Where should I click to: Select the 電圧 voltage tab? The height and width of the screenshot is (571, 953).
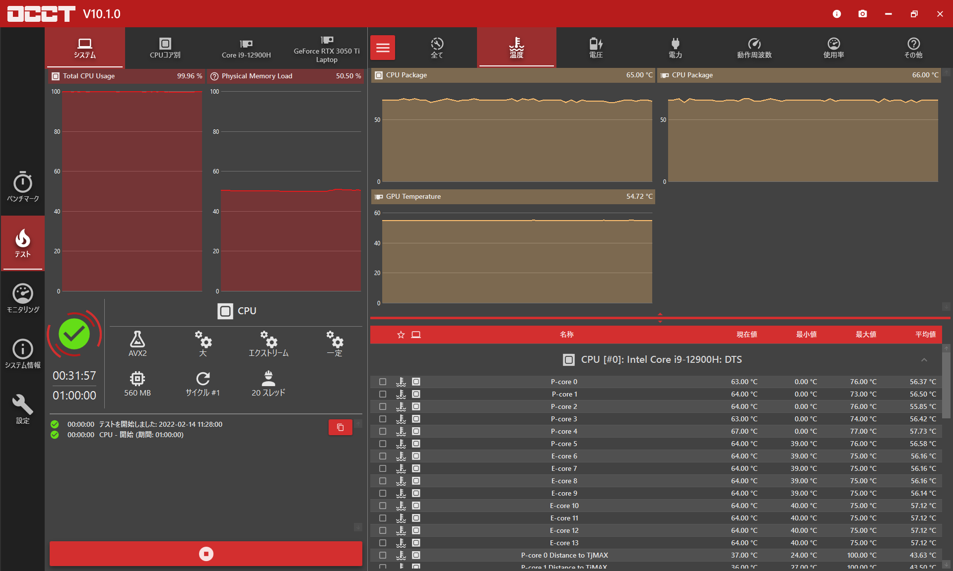coord(596,48)
